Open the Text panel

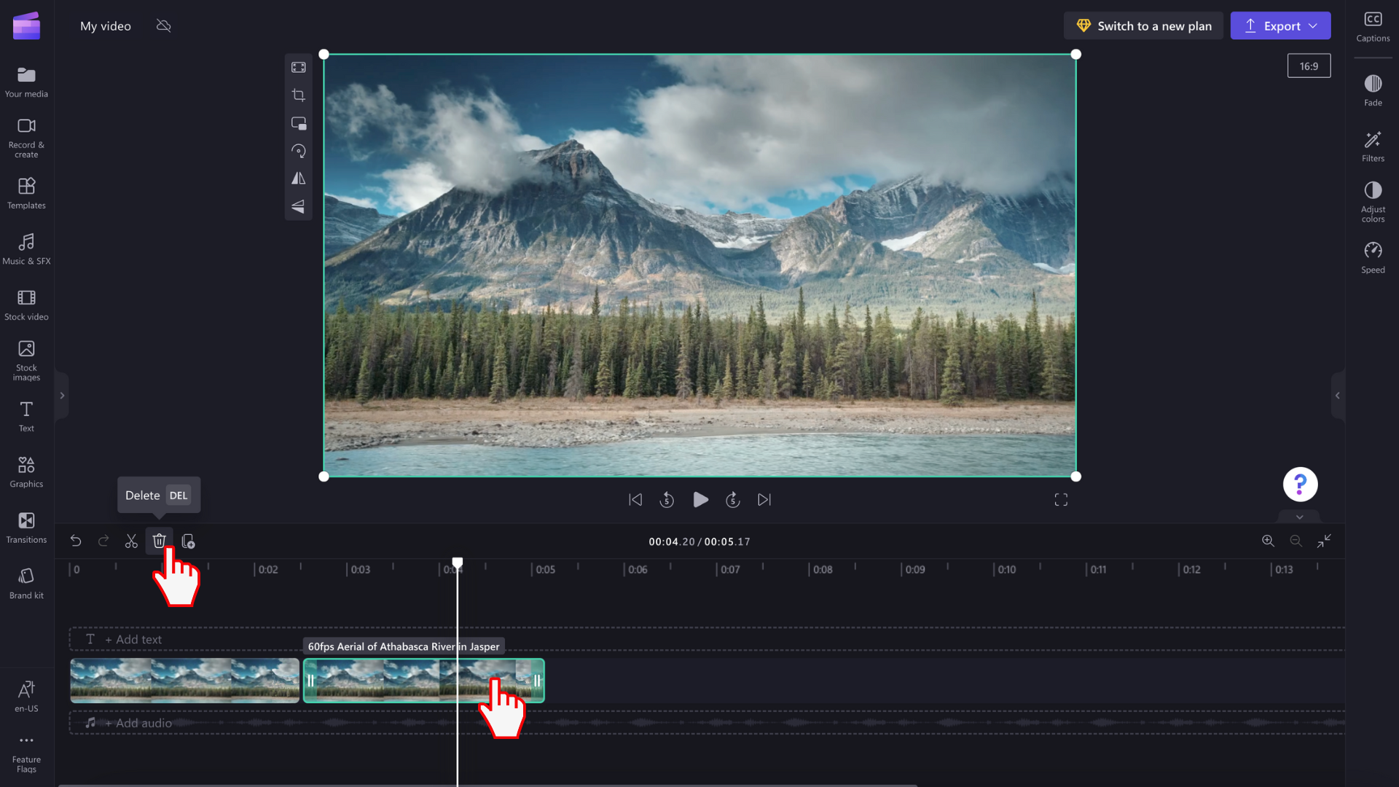click(26, 417)
